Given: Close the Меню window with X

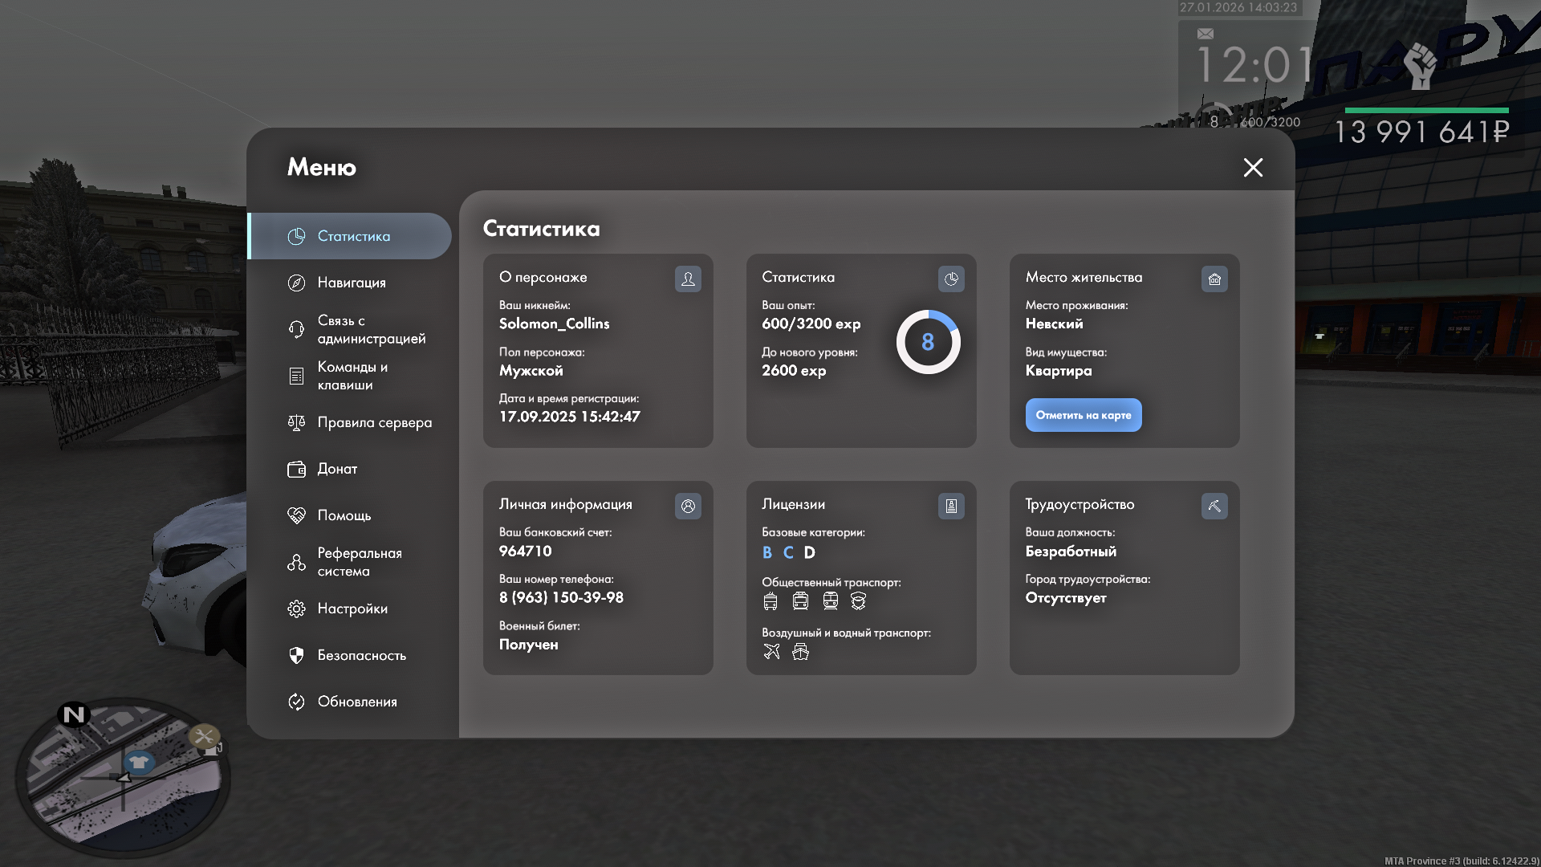Looking at the screenshot, I should (x=1253, y=167).
